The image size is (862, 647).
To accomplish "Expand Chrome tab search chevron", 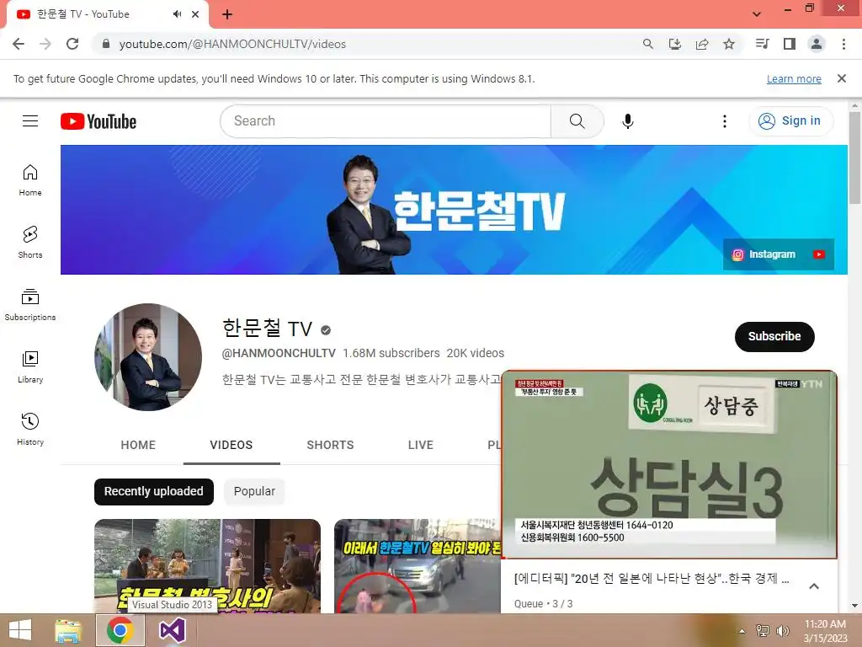I will [757, 14].
